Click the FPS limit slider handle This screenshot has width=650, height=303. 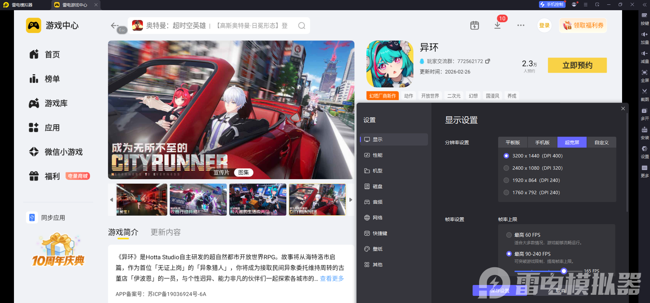[x=564, y=271]
